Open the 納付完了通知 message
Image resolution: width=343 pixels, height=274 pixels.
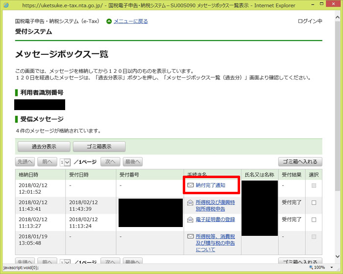210,185
